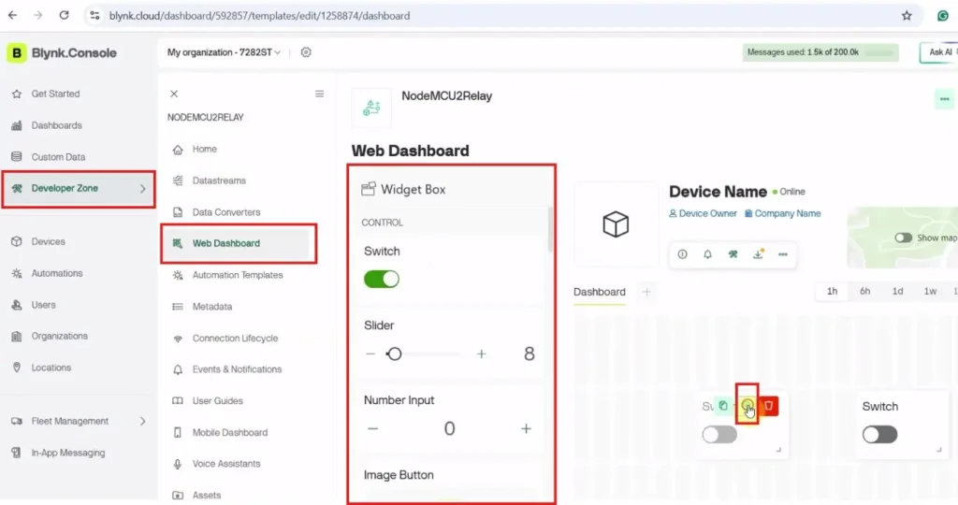Image resolution: width=958 pixels, height=505 pixels.
Task: Open Voice Assistants in template menu
Action: tap(226, 464)
